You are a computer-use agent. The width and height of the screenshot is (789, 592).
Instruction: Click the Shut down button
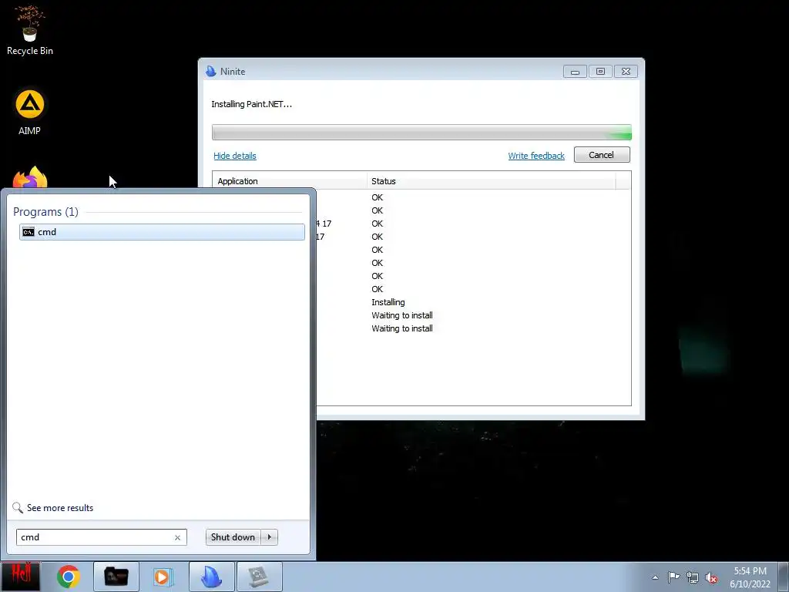[x=233, y=537]
